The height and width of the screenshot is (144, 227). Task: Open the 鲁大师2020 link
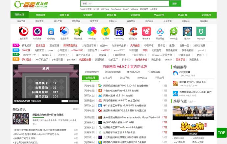coord(134,72)
